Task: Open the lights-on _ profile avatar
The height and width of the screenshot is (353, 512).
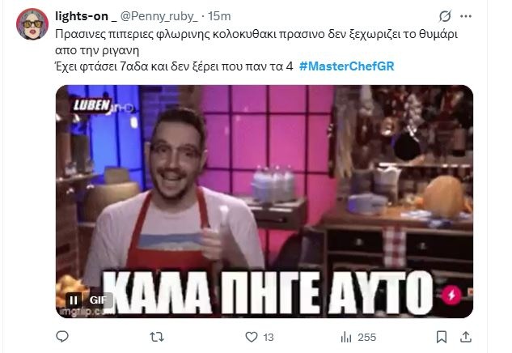Action: tap(32, 23)
